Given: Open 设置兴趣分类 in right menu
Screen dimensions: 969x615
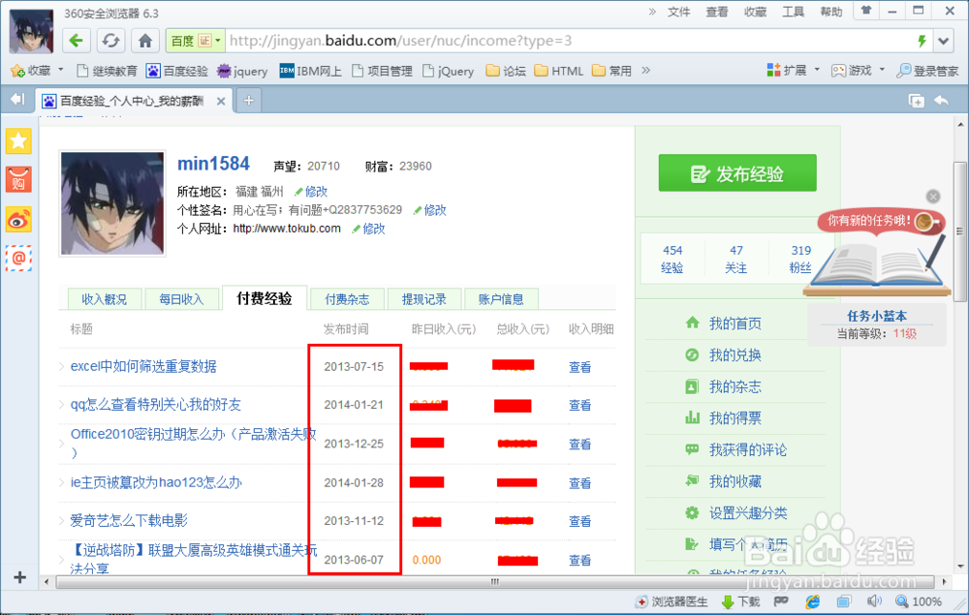Looking at the screenshot, I should pyautogui.click(x=747, y=513).
